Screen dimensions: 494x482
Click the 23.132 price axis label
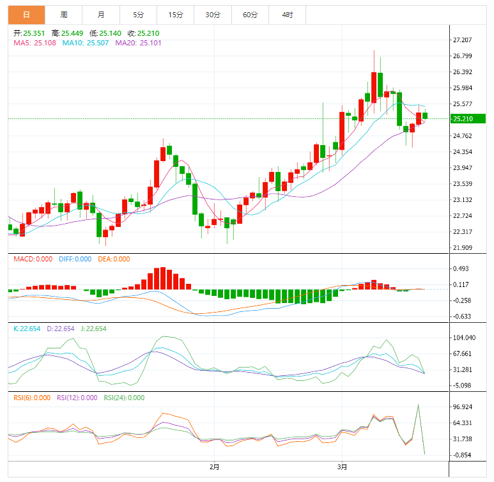point(463,200)
